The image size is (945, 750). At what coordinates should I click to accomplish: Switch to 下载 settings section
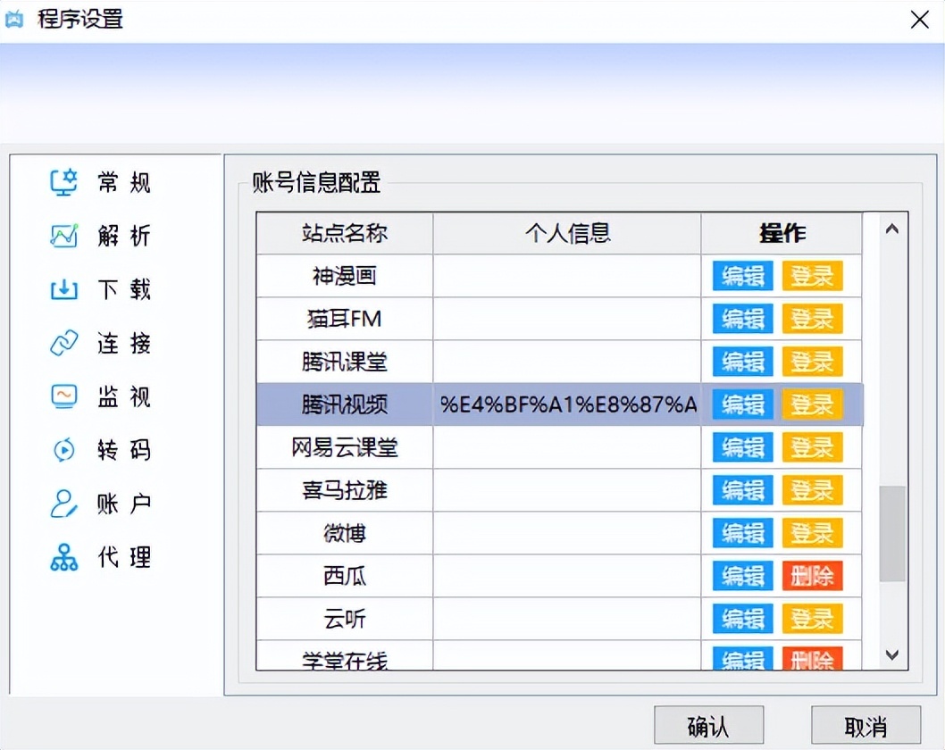click(124, 289)
